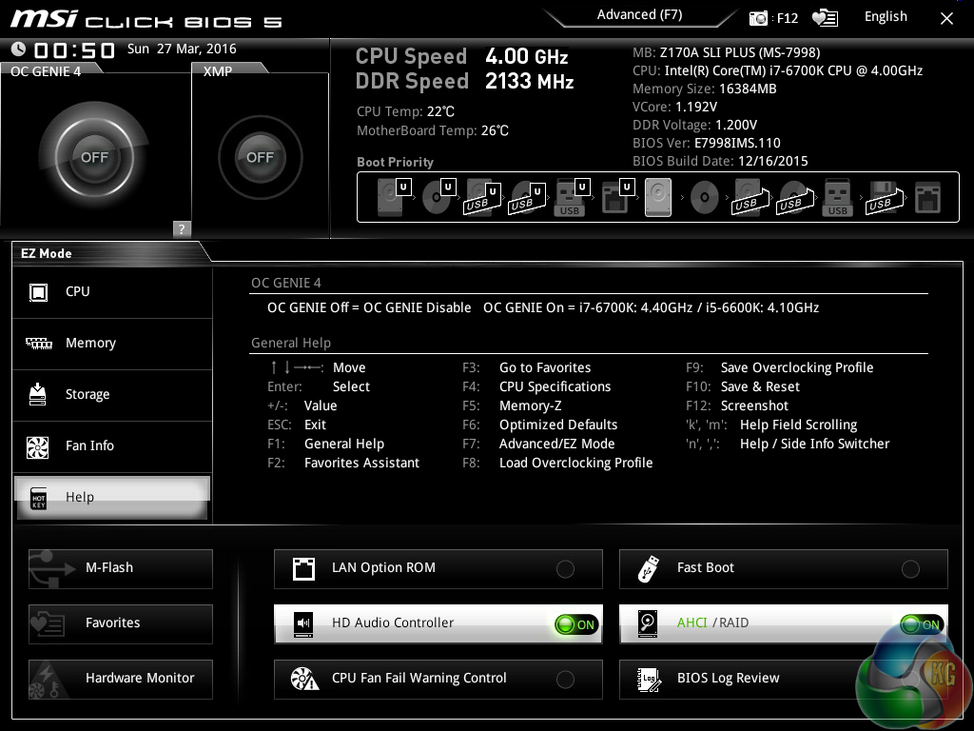The image size is (974, 731).
Task: Select legacy USB floppy boot icon
Action: pyautogui.click(x=884, y=198)
